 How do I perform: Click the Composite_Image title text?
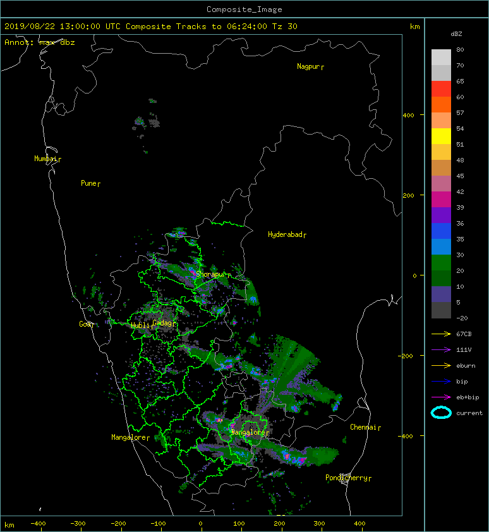click(244, 9)
